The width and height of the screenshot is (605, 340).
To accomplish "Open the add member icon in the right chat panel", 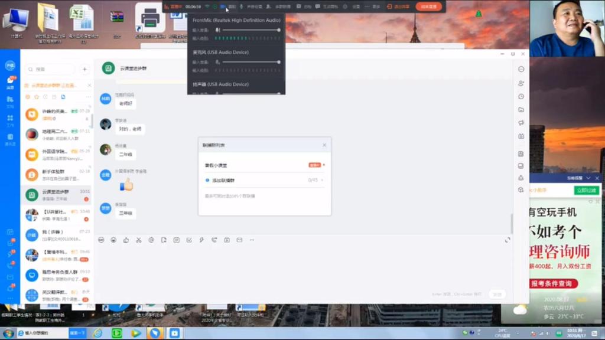I will click(521, 83).
